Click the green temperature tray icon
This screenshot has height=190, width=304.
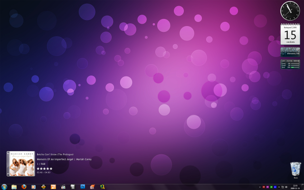click(x=271, y=187)
